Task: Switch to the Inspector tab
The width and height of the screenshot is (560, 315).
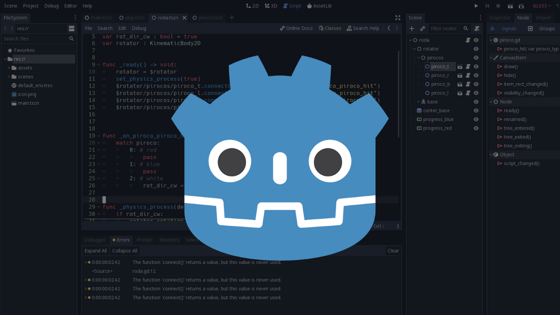Action: pos(500,17)
